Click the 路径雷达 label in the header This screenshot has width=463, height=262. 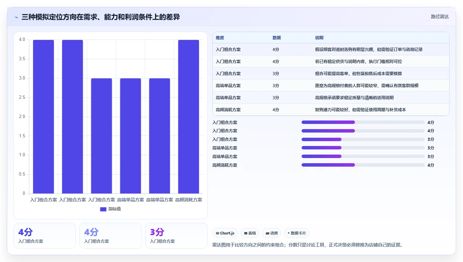440,17
